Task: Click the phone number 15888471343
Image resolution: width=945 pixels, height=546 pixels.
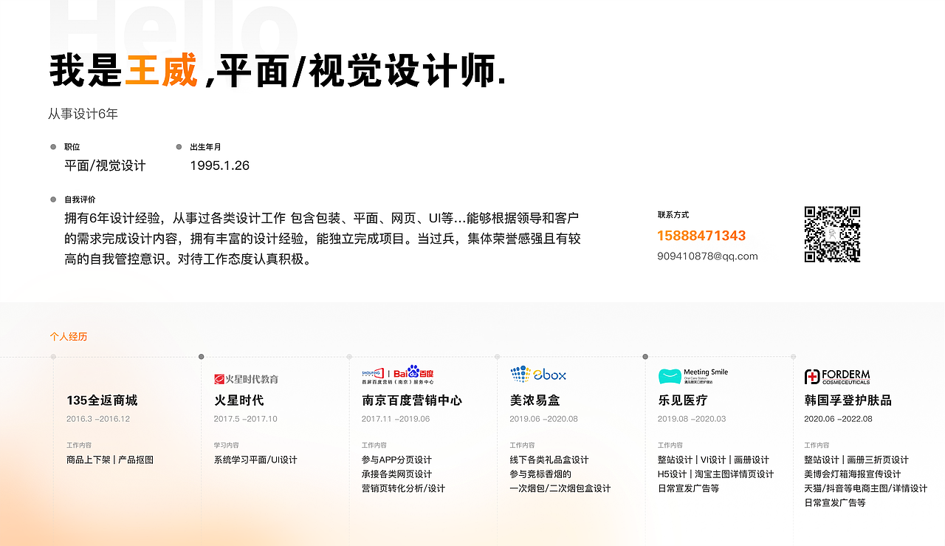Action: 701,236
